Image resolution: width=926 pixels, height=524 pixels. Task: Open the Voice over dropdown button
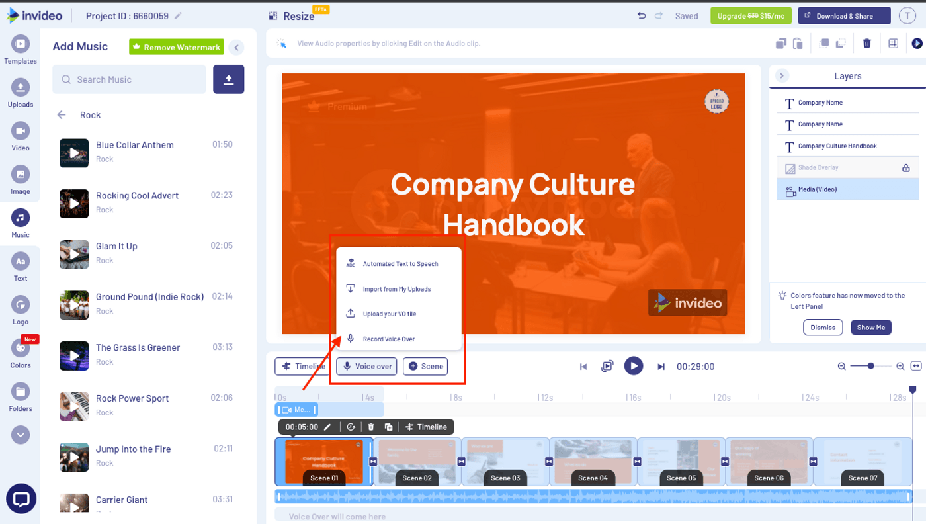pyautogui.click(x=367, y=366)
